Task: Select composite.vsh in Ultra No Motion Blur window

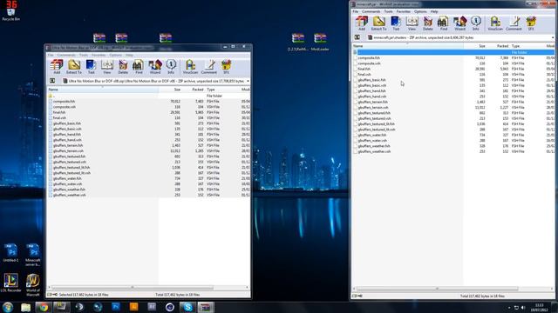Action: pyautogui.click(x=64, y=107)
